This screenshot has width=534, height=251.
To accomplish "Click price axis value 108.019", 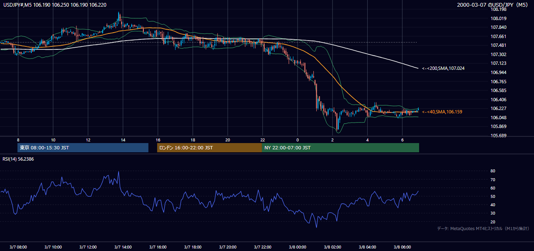I will (x=499, y=18).
